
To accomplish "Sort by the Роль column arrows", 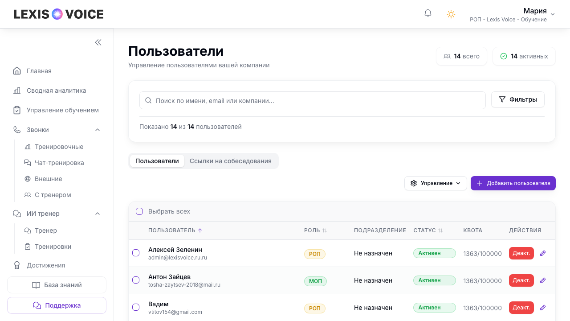I will tap(325, 230).
